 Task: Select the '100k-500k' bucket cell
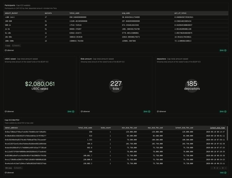click(9, 41)
